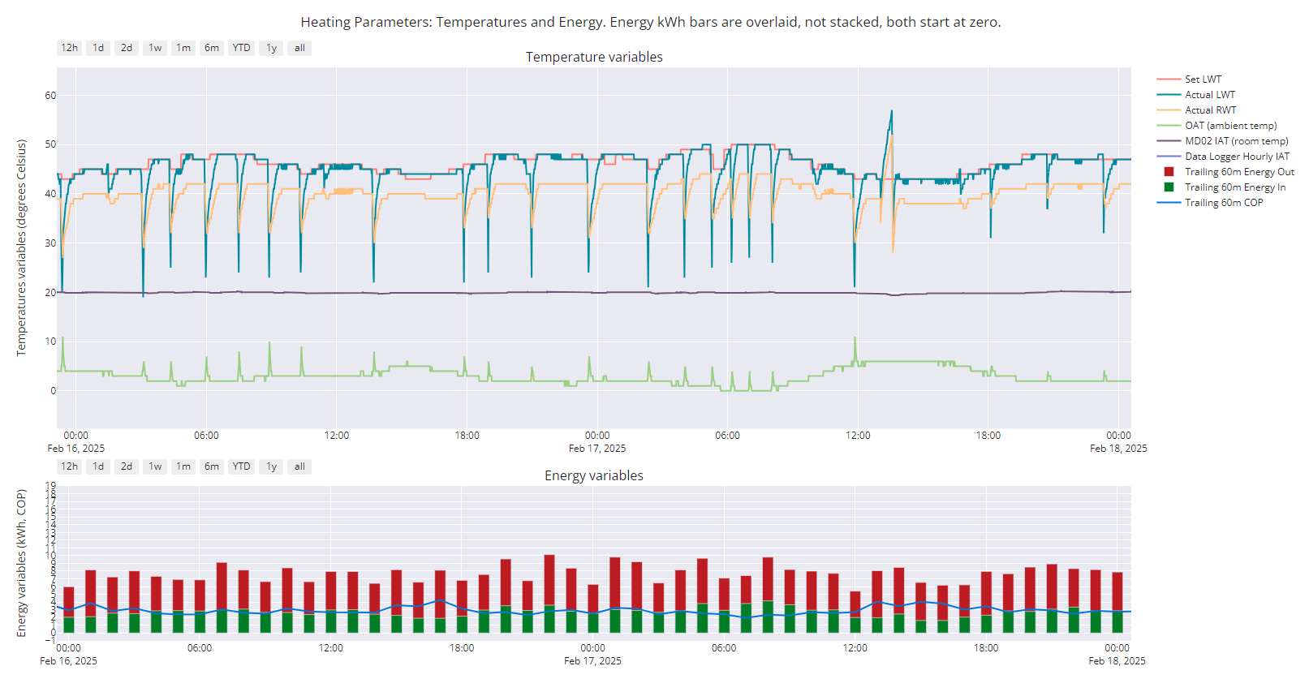Viewport: 1309px width, 679px height.
Task: Choose 1m range above energy chart
Action: pyautogui.click(x=183, y=466)
